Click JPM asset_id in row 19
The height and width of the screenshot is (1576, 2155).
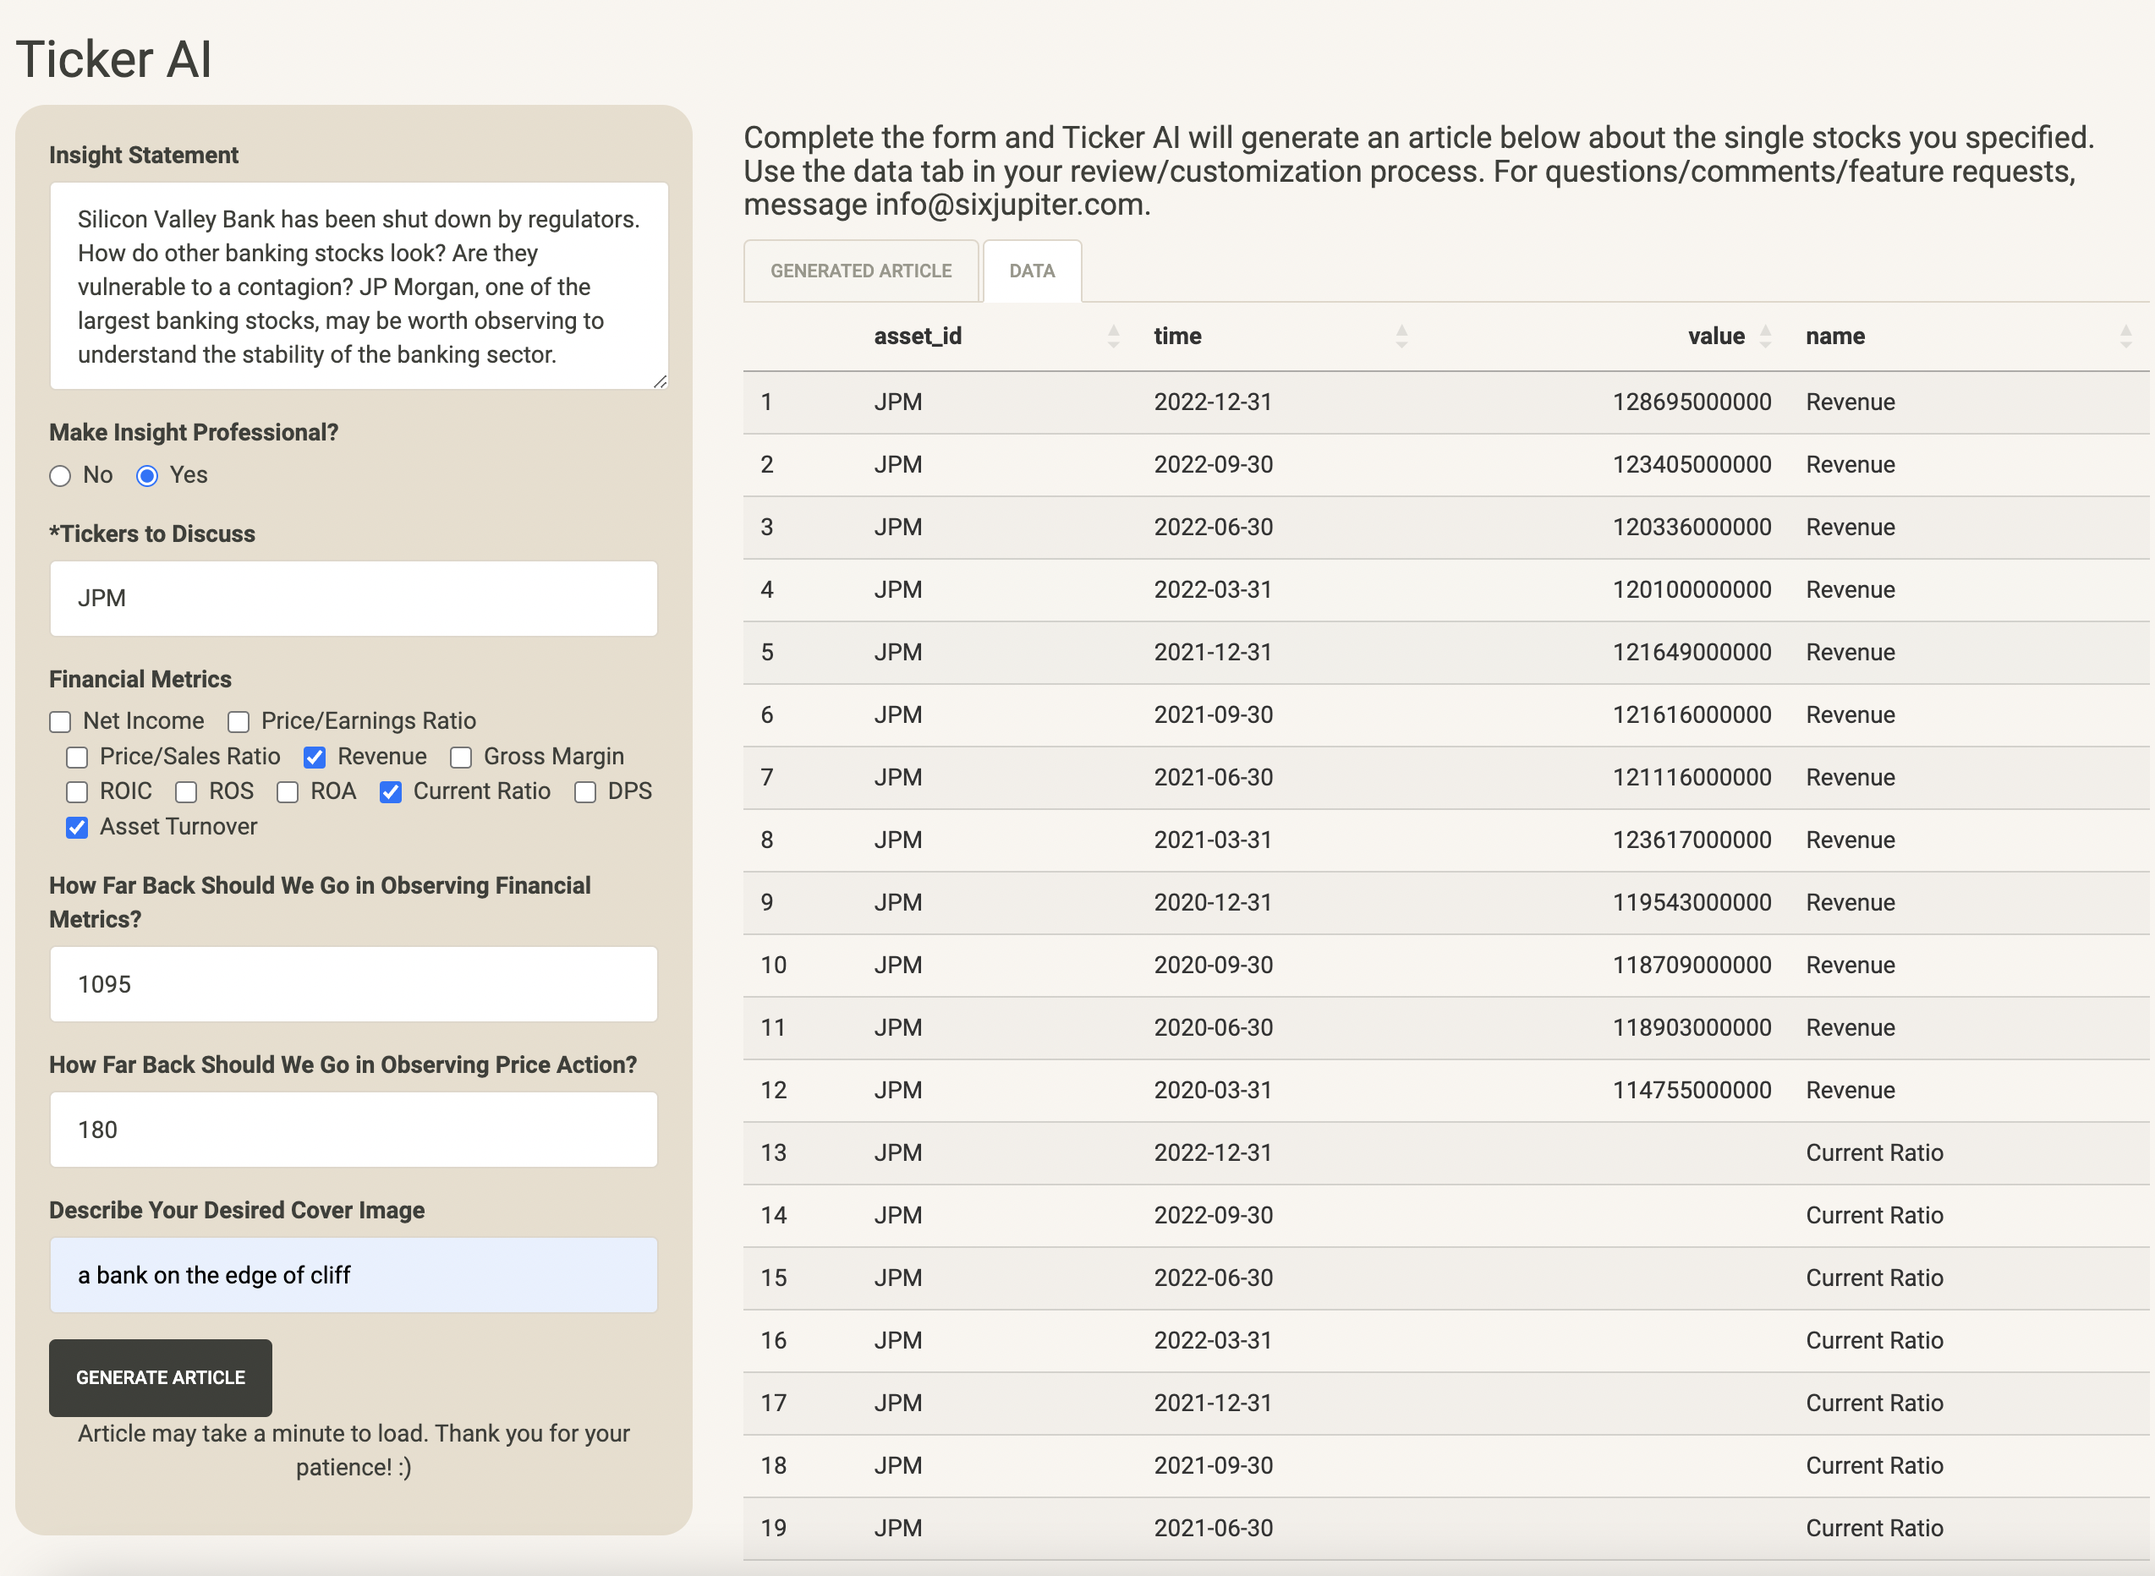[x=898, y=1529]
